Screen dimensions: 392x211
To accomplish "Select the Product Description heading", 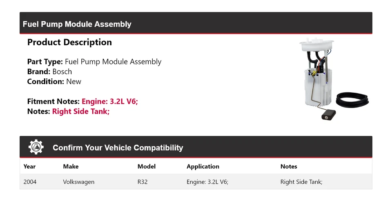I will coord(69,42).
